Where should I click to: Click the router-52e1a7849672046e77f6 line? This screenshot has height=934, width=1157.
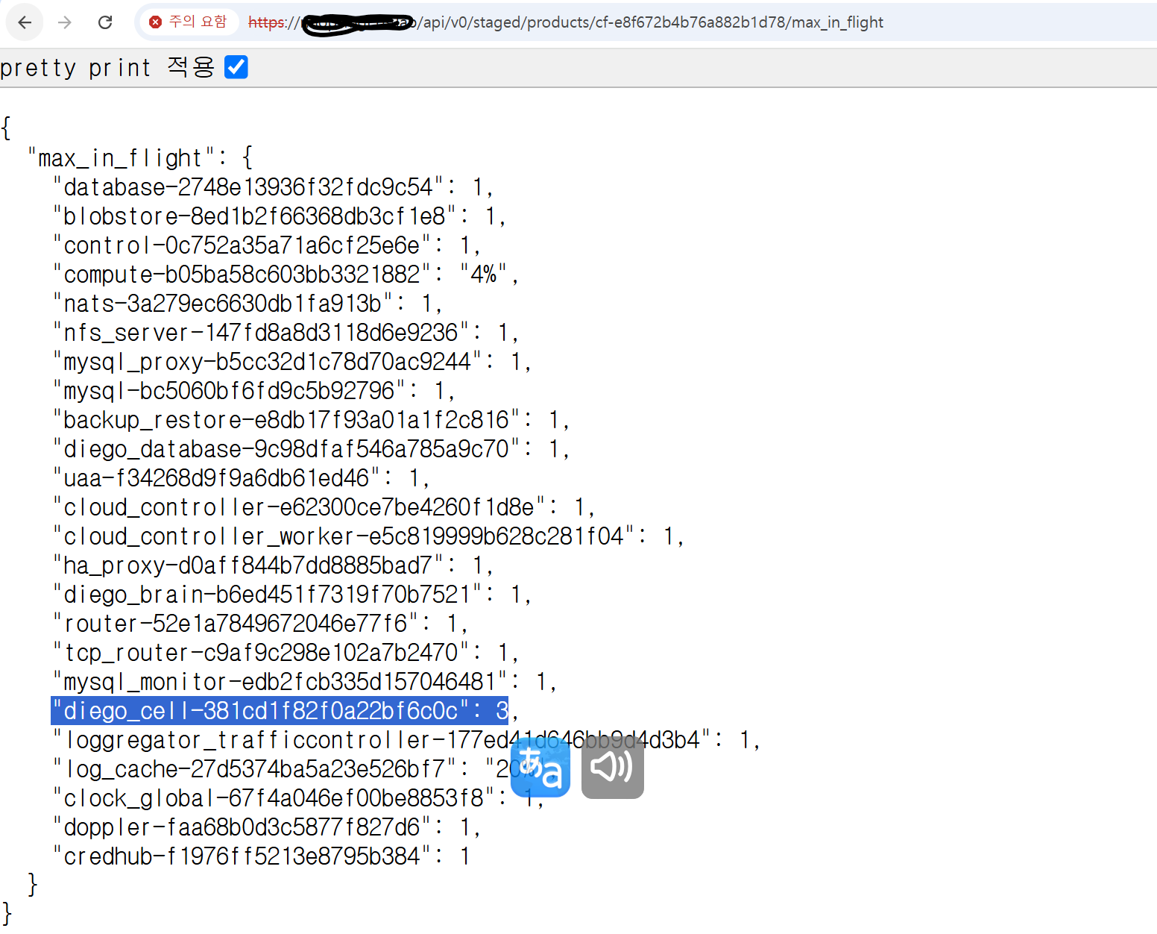[x=260, y=624]
